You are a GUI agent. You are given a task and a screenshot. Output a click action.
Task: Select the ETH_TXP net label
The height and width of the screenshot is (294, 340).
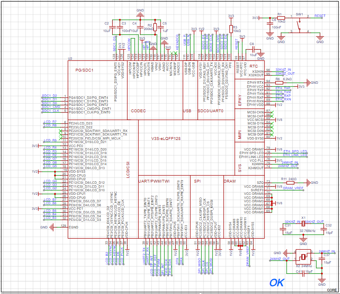click(x=283, y=88)
